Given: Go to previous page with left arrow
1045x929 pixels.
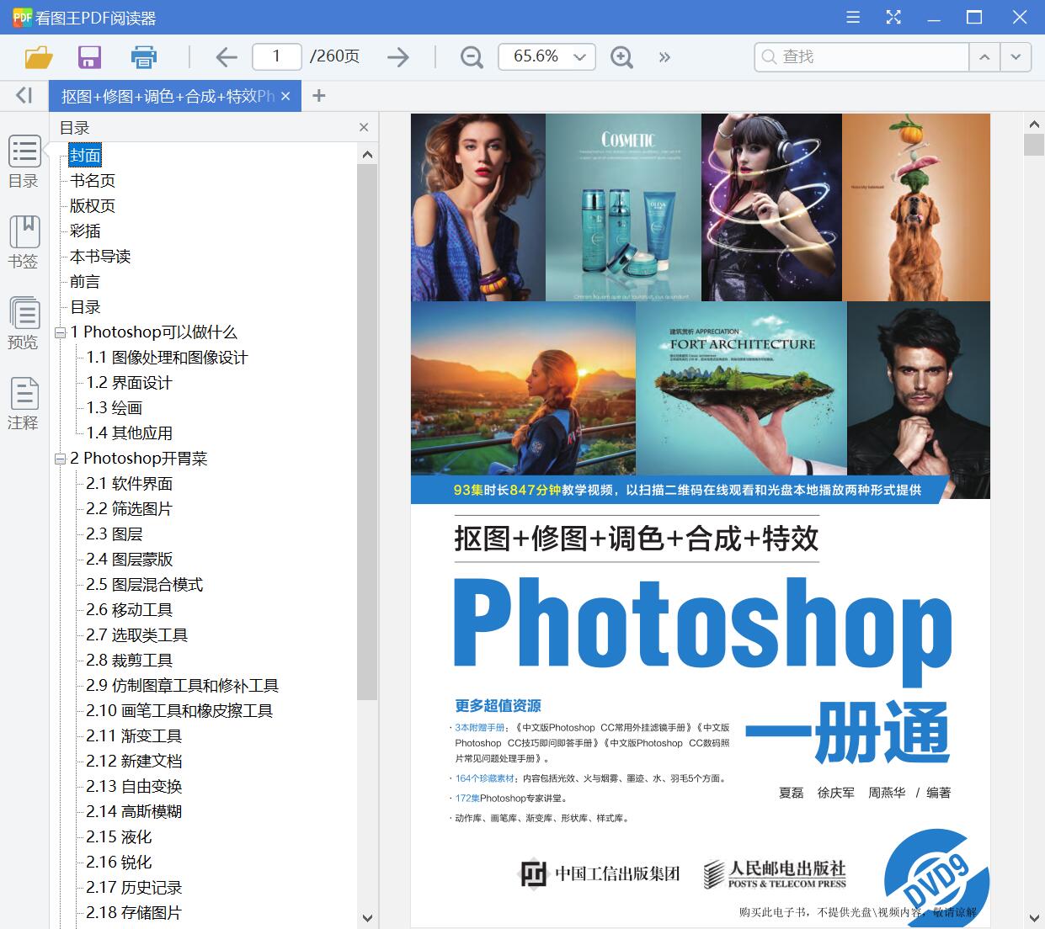Looking at the screenshot, I should pyautogui.click(x=226, y=57).
